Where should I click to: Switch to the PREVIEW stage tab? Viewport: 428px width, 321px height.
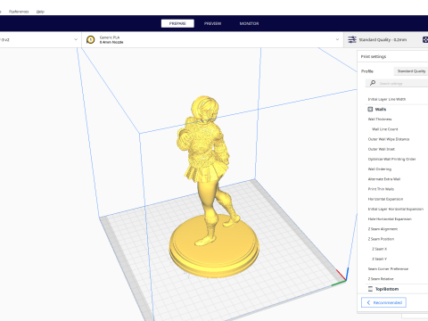click(212, 23)
